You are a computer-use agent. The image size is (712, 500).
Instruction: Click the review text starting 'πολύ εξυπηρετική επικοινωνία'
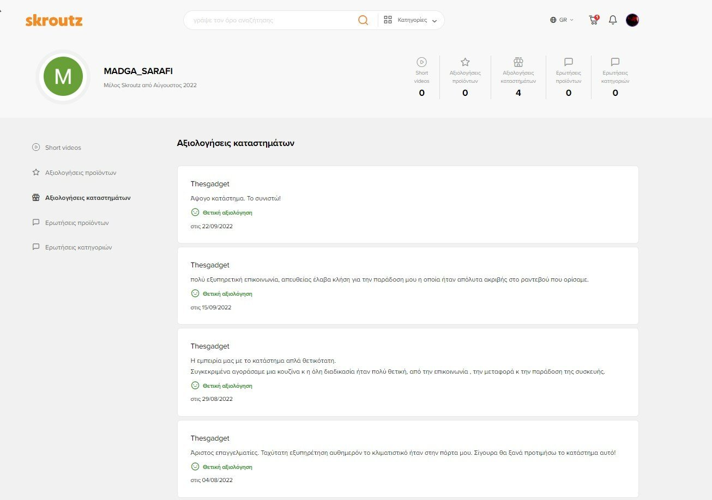coord(390,279)
